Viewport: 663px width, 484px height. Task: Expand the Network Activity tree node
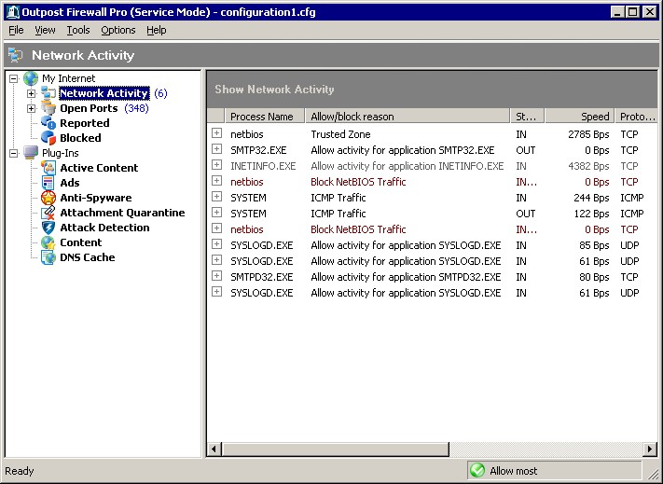coord(32,93)
